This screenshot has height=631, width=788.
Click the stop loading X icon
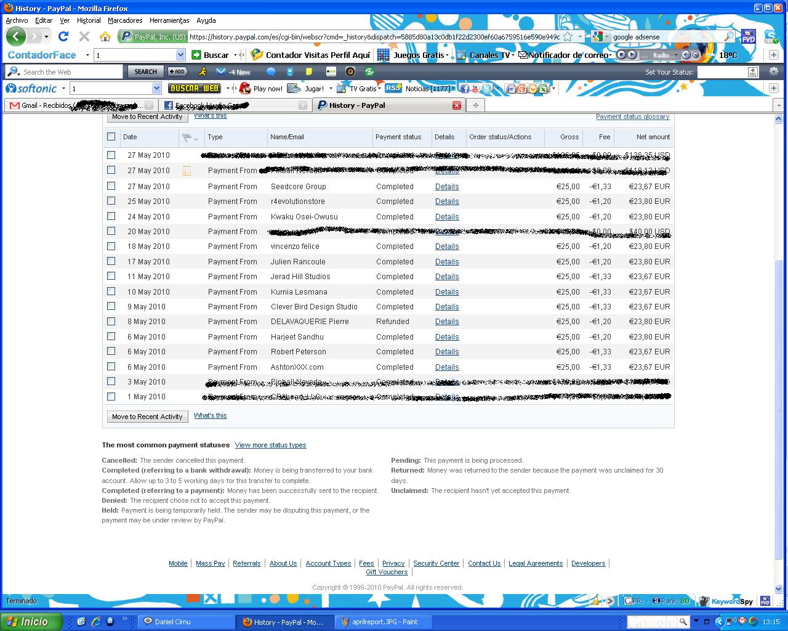[x=84, y=36]
